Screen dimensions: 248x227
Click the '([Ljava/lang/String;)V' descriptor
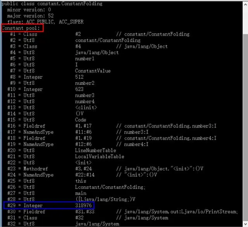point(105,199)
